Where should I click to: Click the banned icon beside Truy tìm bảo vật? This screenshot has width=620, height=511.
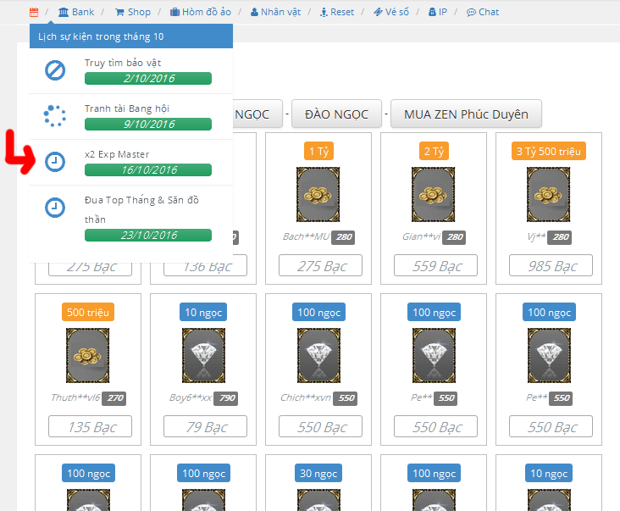pyautogui.click(x=55, y=70)
